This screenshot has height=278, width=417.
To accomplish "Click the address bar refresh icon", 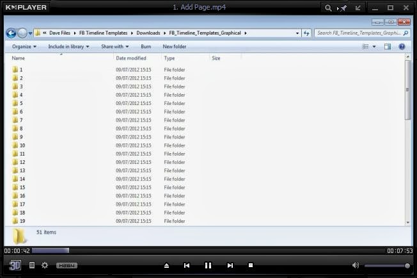I will 306,33.
